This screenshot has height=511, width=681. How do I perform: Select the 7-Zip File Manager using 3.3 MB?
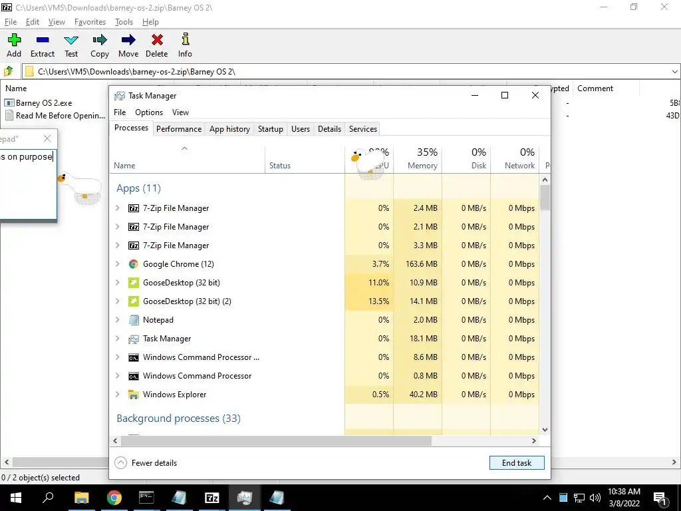(325, 246)
